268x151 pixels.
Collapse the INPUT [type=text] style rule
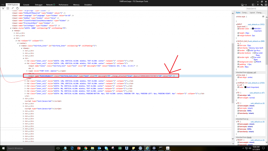point(237,24)
